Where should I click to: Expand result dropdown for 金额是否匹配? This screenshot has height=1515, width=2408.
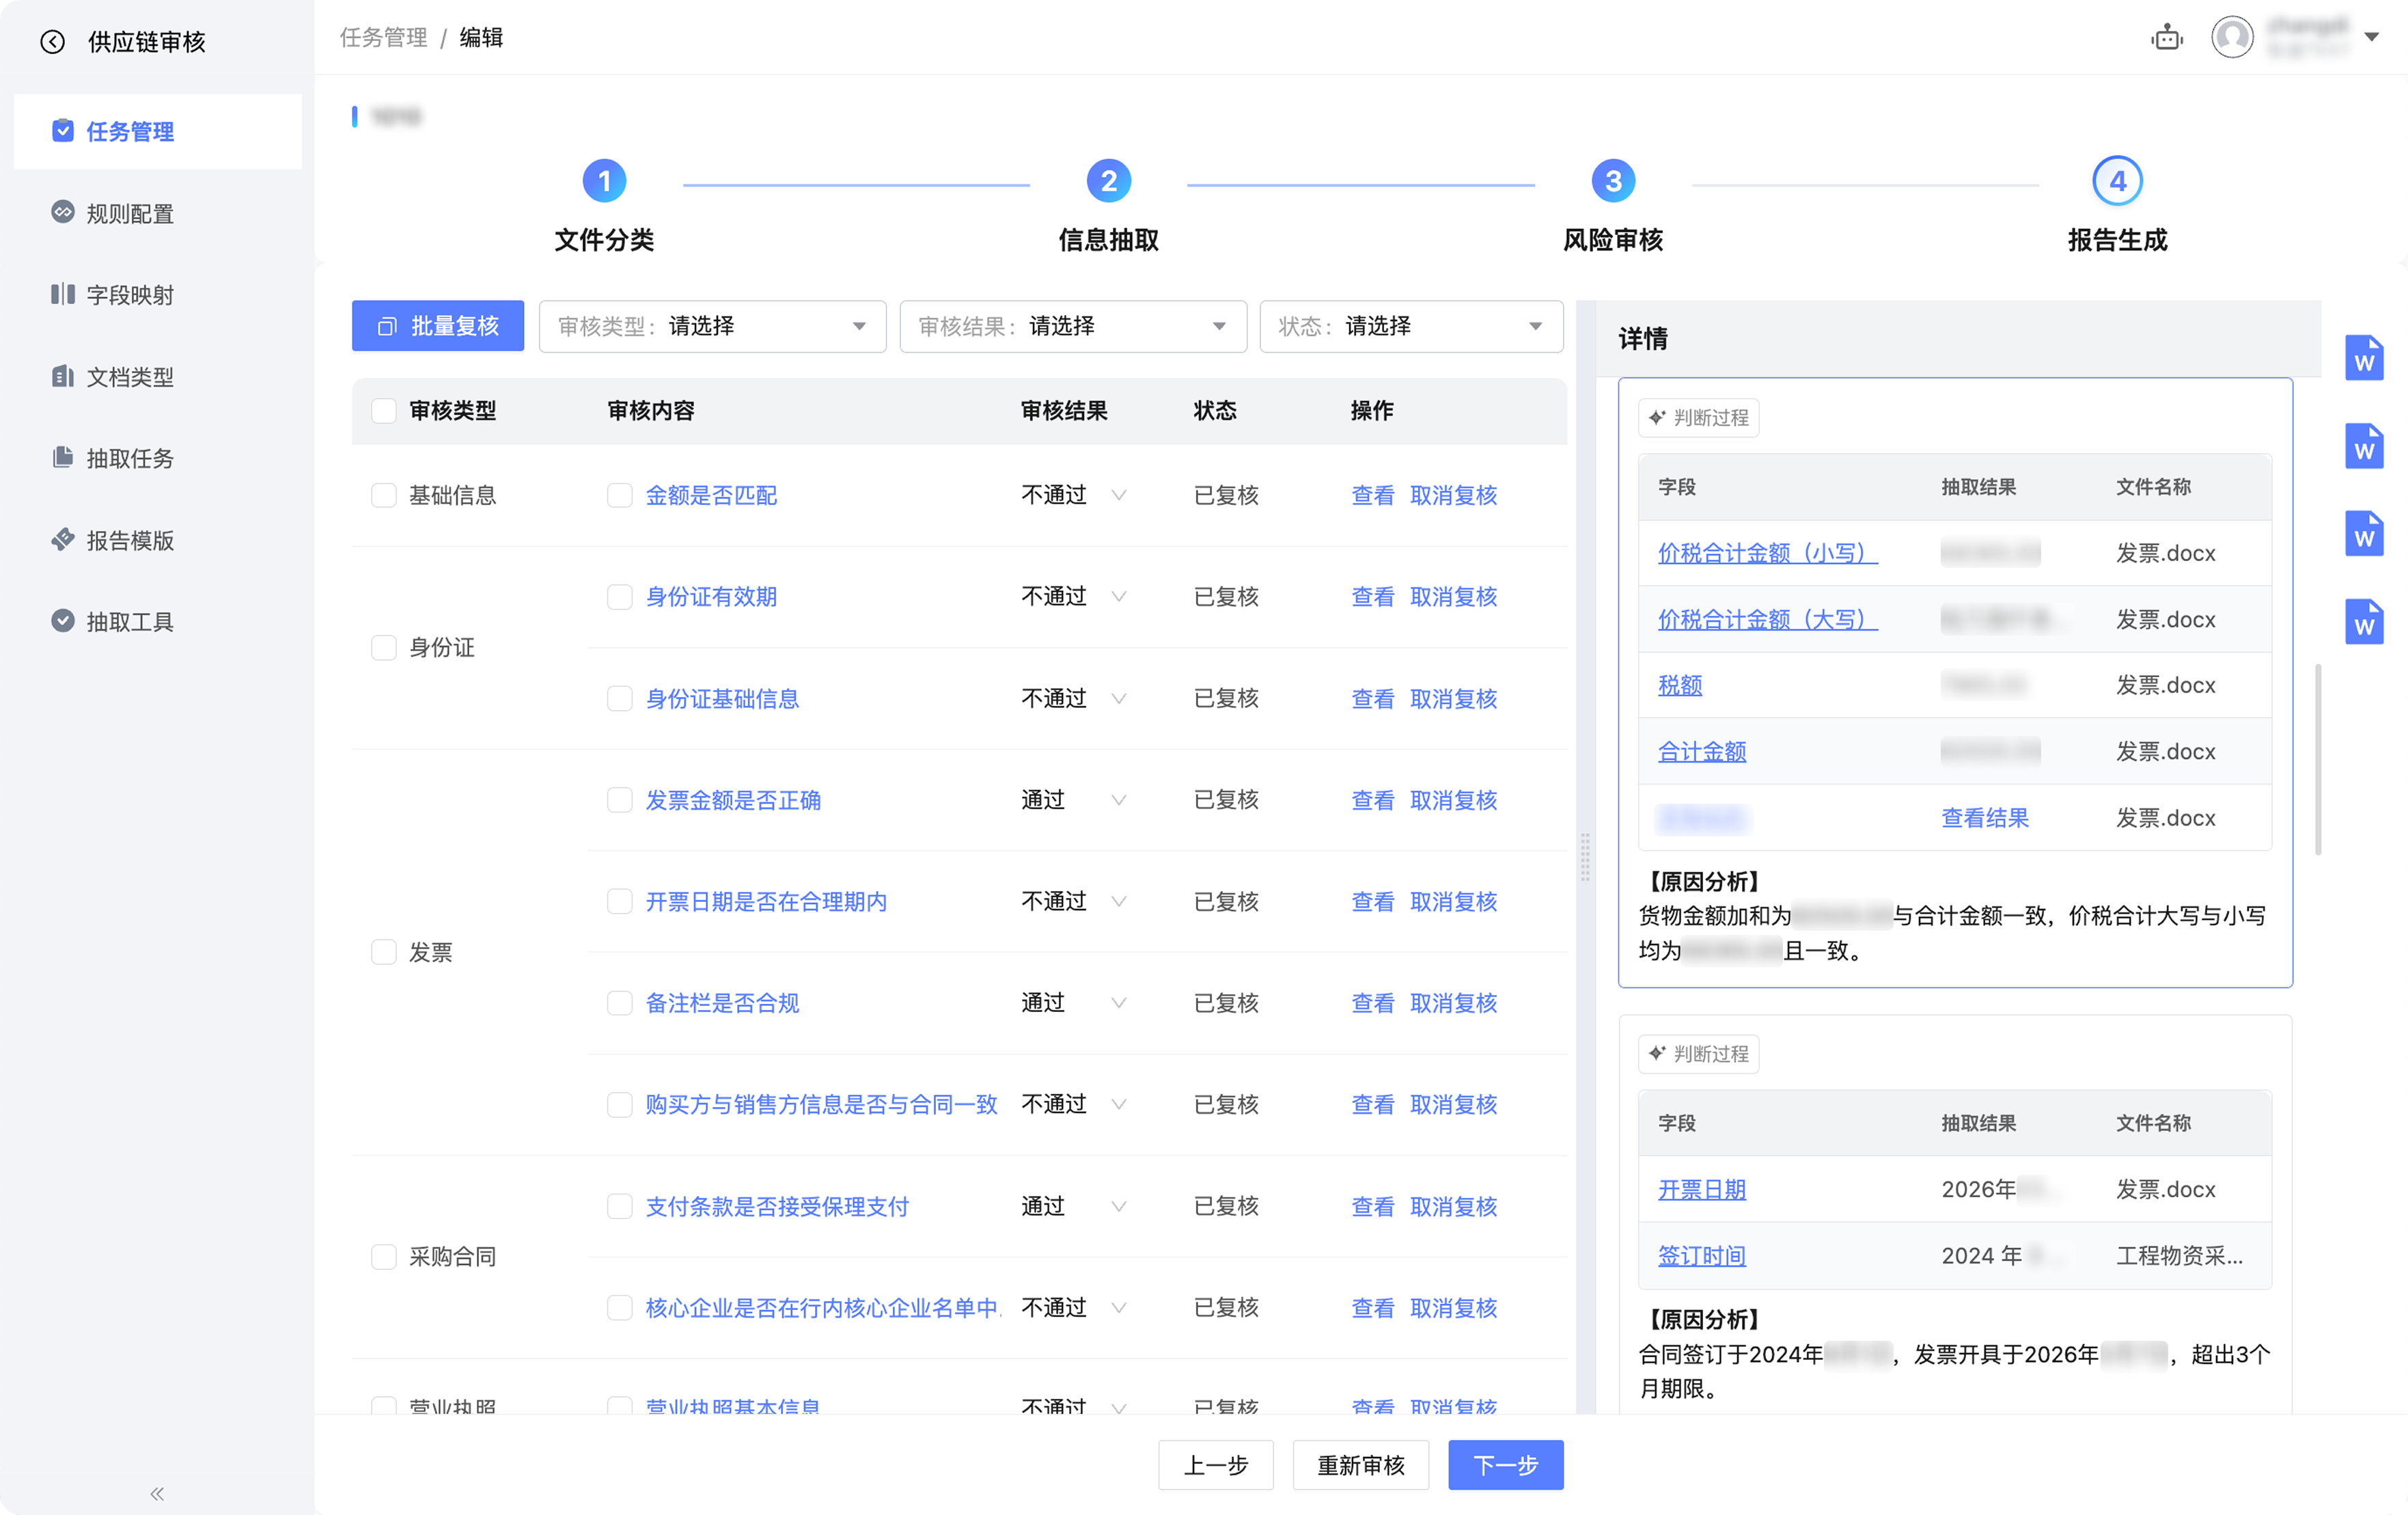point(1119,495)
